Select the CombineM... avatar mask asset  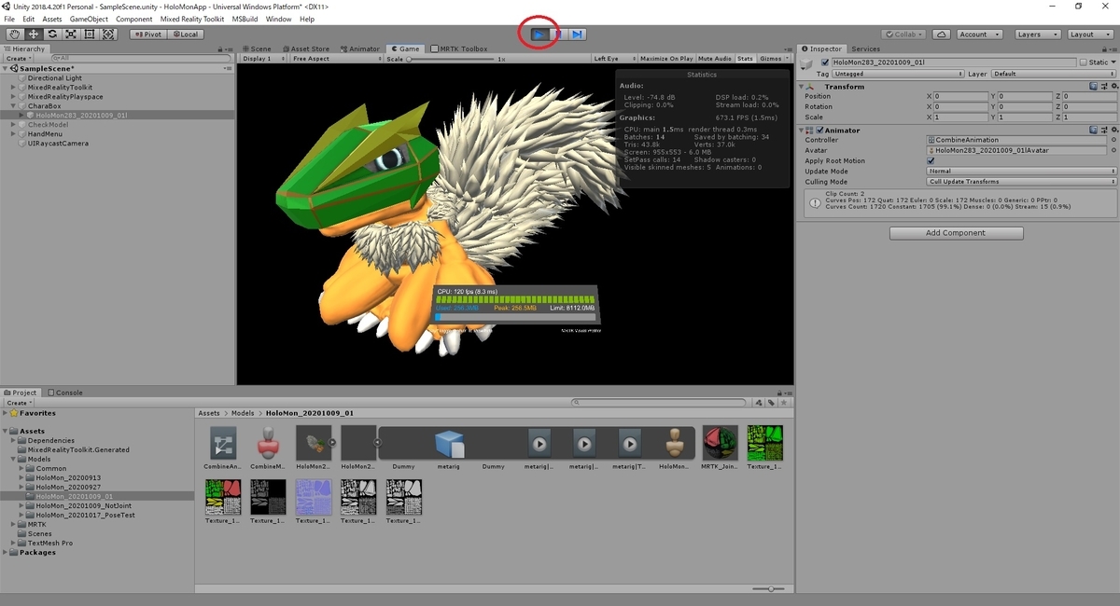268,443
